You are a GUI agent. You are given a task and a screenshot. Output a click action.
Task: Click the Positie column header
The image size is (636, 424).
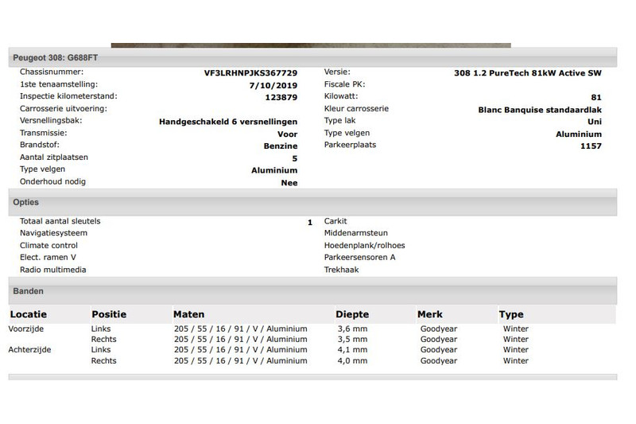click(x=109, y=315)
